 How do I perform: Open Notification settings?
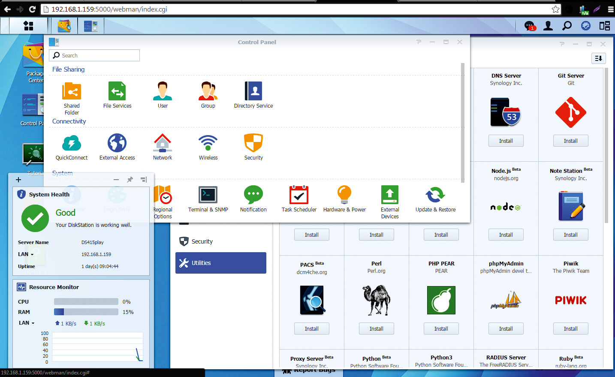point(253,195)
